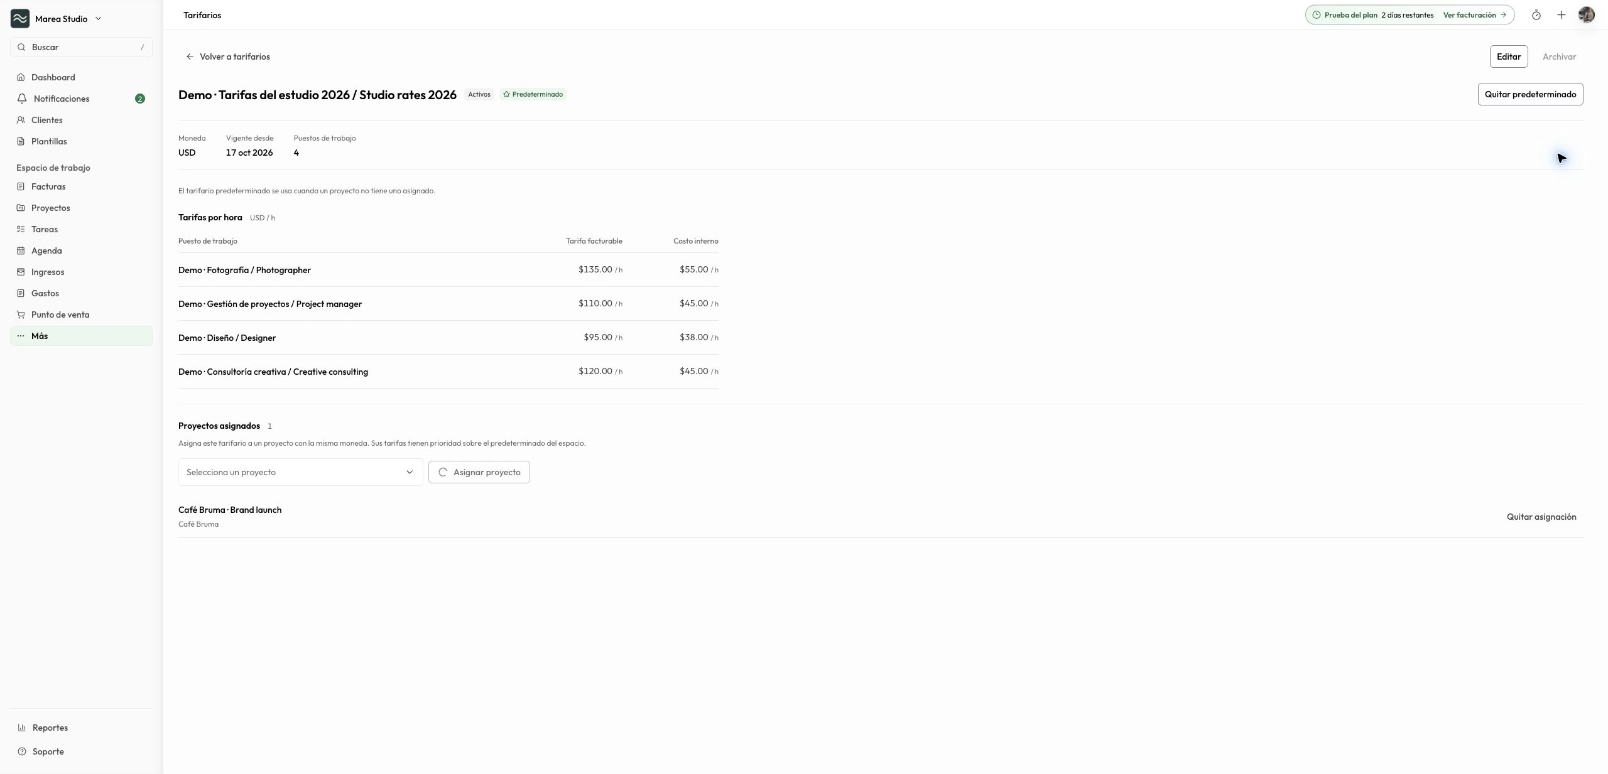Click the Agenda calendar icon
Screen dimensions: 1608x774
(21, 250)
